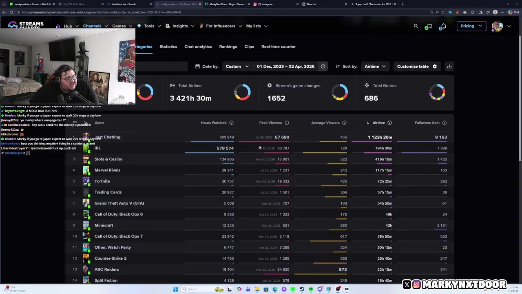Switch to the Real-time counter tab
This screenshot has height=294, width=522.
tap(279, 47)
